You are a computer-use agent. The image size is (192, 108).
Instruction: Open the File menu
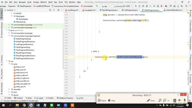6,2
